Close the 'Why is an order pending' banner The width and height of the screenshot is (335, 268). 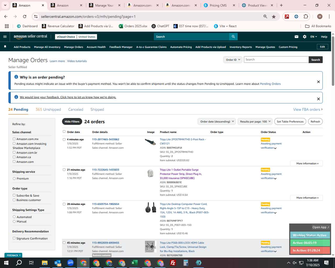(319, 82)
